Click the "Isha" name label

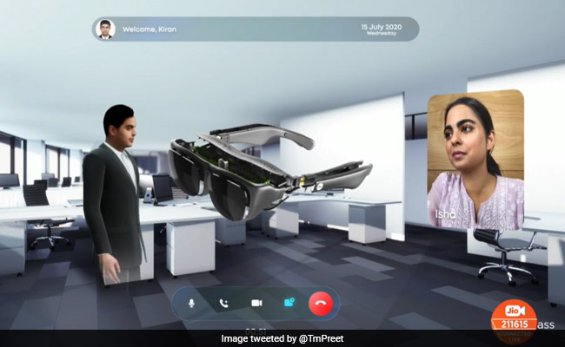pyautogui.click(x=445, y=214)
